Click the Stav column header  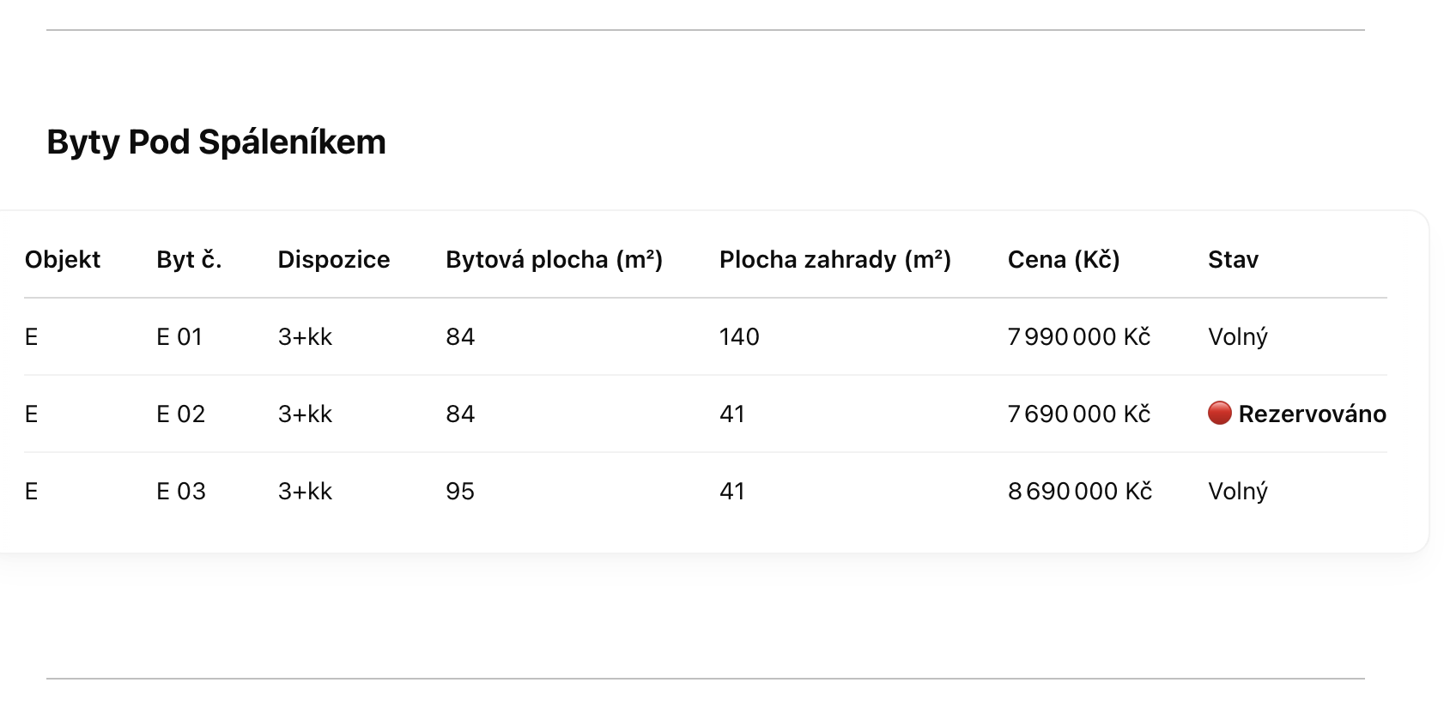coord(1233,259)
